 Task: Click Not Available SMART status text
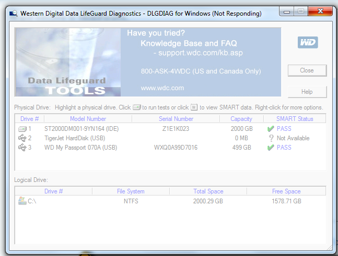[x=293, y=138]
